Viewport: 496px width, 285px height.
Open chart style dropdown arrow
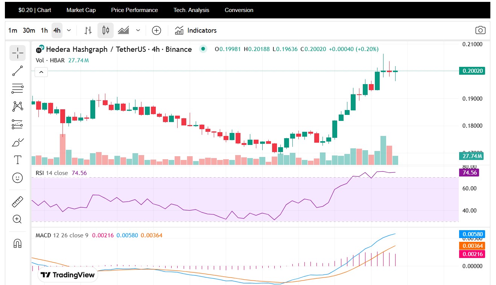[x=138, y=30]
